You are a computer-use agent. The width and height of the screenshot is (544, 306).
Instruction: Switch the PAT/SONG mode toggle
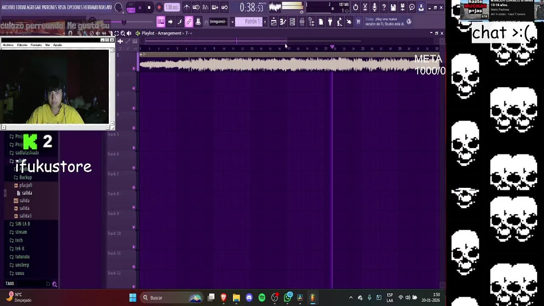(131, 8)
